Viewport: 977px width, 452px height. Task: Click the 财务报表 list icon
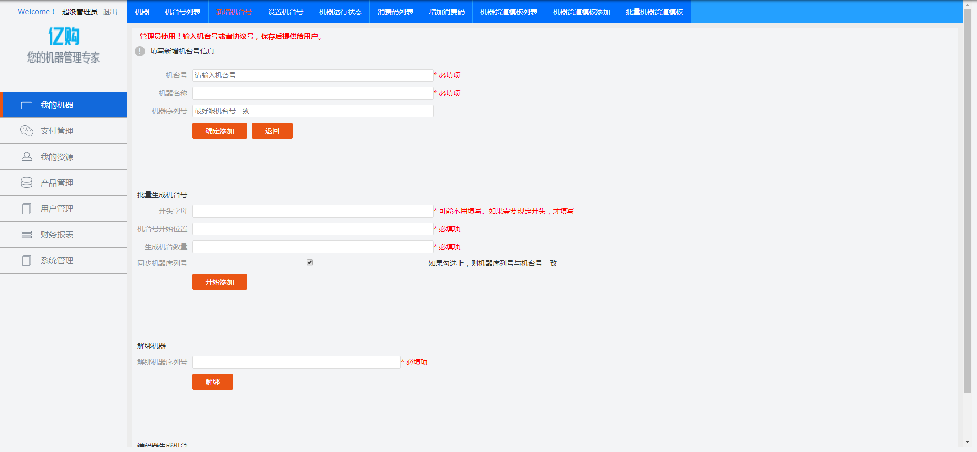coord(26,234)
